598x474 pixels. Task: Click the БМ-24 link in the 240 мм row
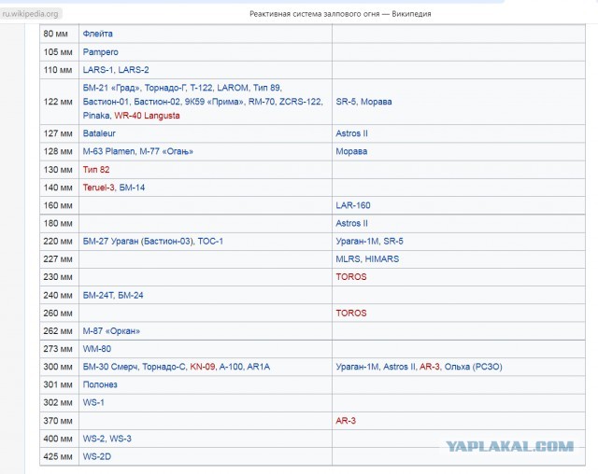(x=131, y=295)
